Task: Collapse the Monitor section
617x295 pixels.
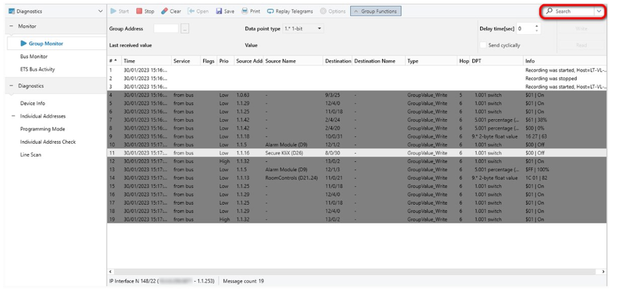Action: tap(11, 26)
